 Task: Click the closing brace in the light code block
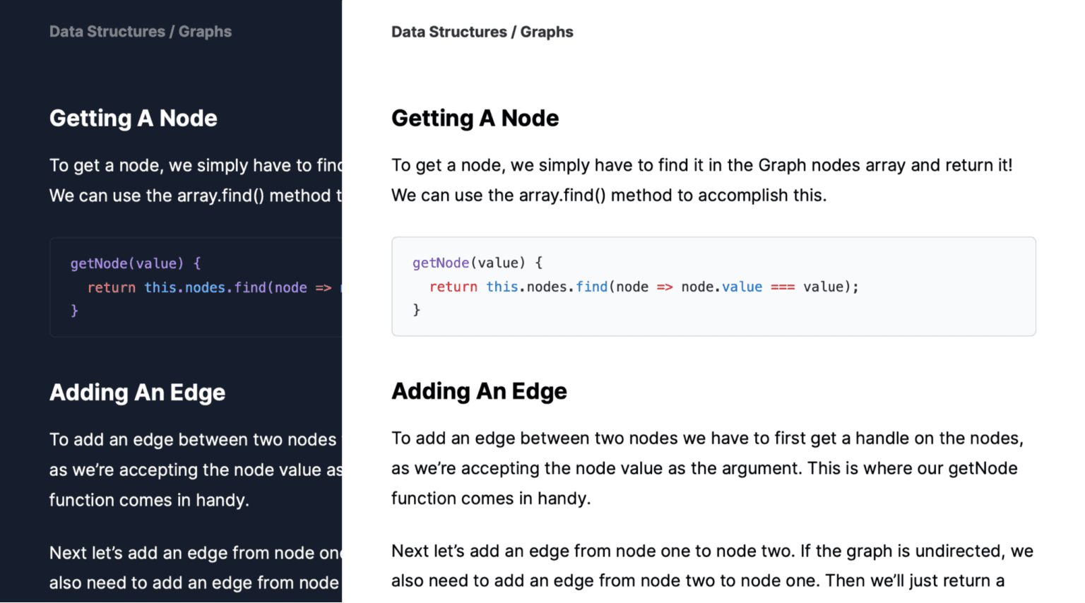point(417,310)
